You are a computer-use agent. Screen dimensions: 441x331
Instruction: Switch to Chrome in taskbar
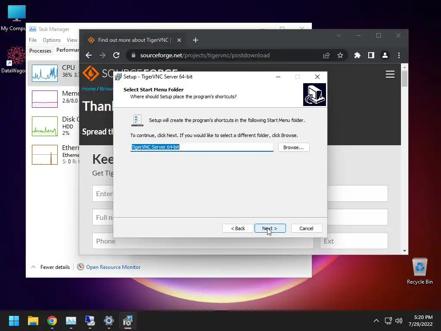click(52, 321)
